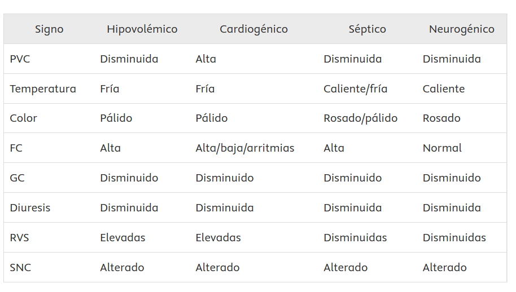Select the Hipovolémico column header

pos(142,29)
